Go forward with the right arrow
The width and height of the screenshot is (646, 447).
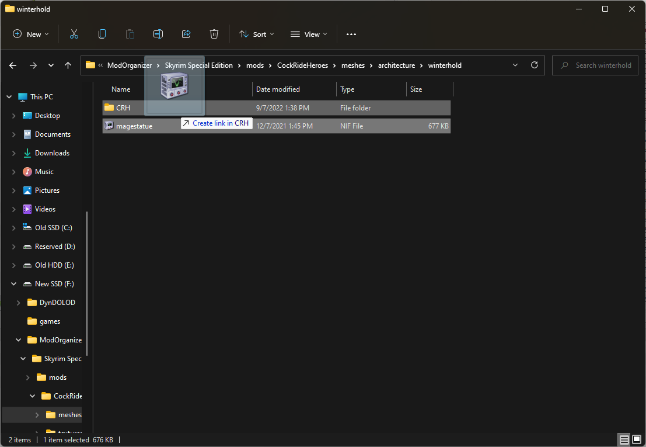(x=33, y=65)
